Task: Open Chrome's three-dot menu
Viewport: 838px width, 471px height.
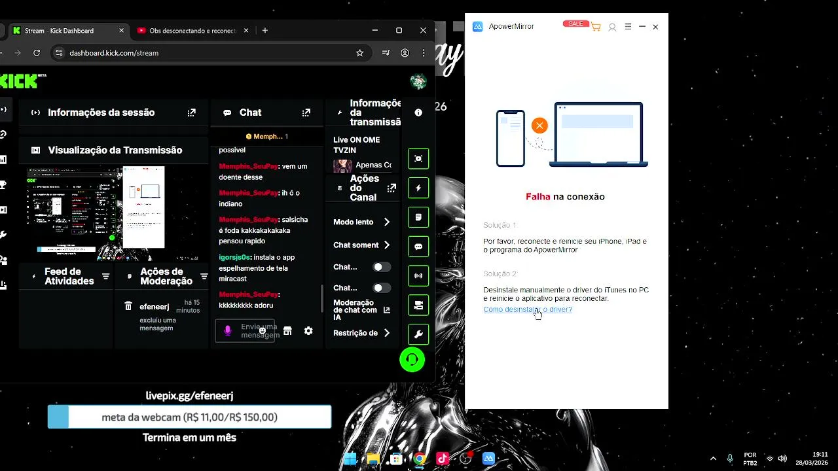Action: pyautogui.click(x=424, y=53)
